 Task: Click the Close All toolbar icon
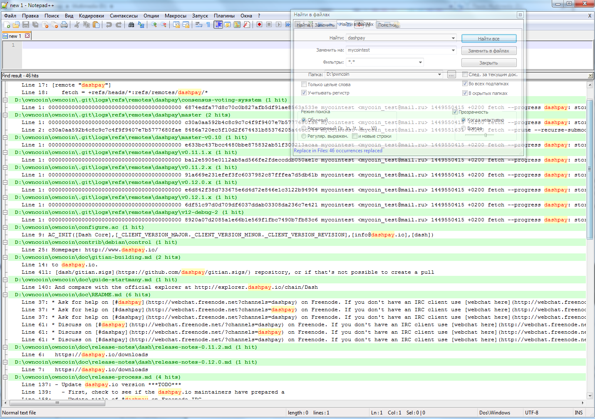[55, 25]
